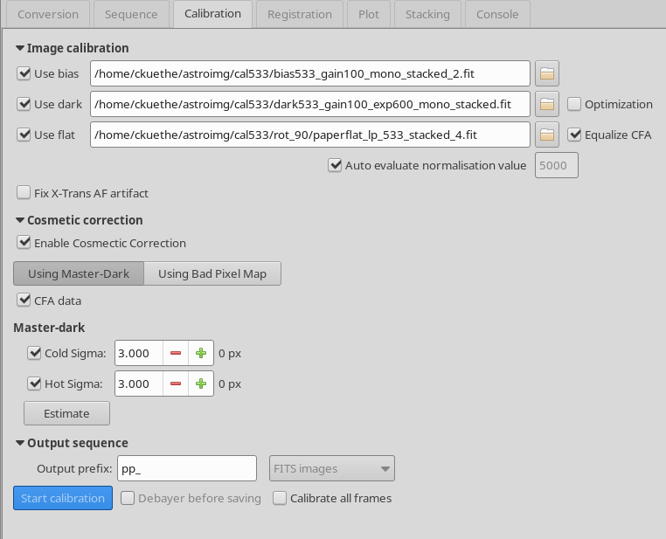Click the bias file path field
666x539 pixels.
point(310,73)
